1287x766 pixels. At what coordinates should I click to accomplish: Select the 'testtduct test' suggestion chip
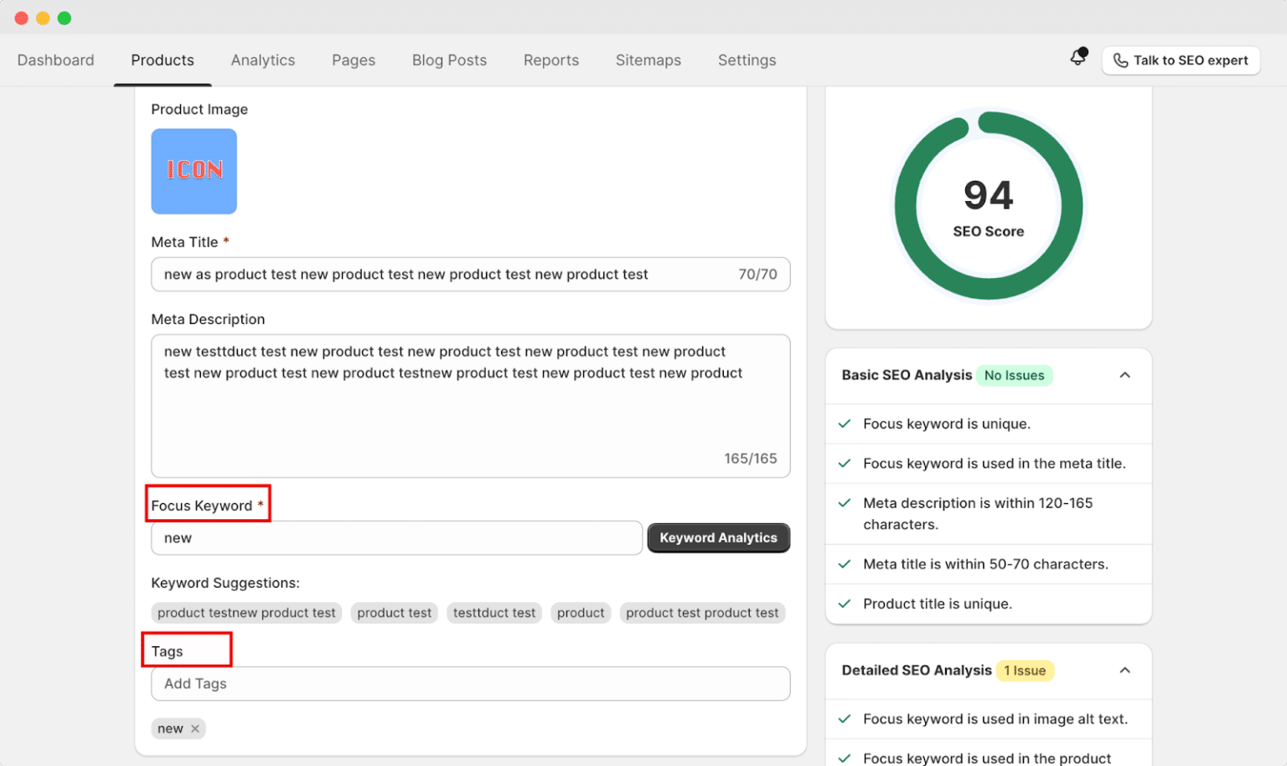[x=494, y=612]
